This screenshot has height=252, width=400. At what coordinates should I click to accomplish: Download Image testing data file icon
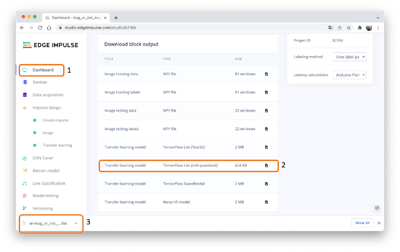point(266,111)
